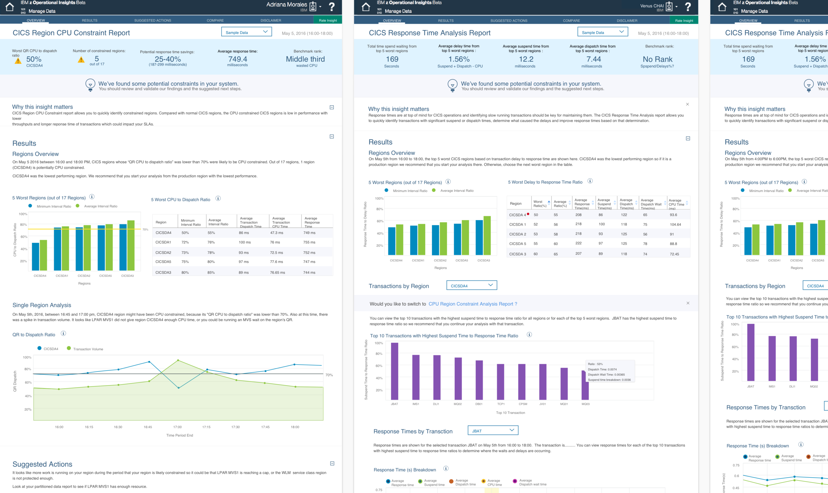
Task: Switch to the Suggested Actions tab in first report
Action: pos(152,20)
